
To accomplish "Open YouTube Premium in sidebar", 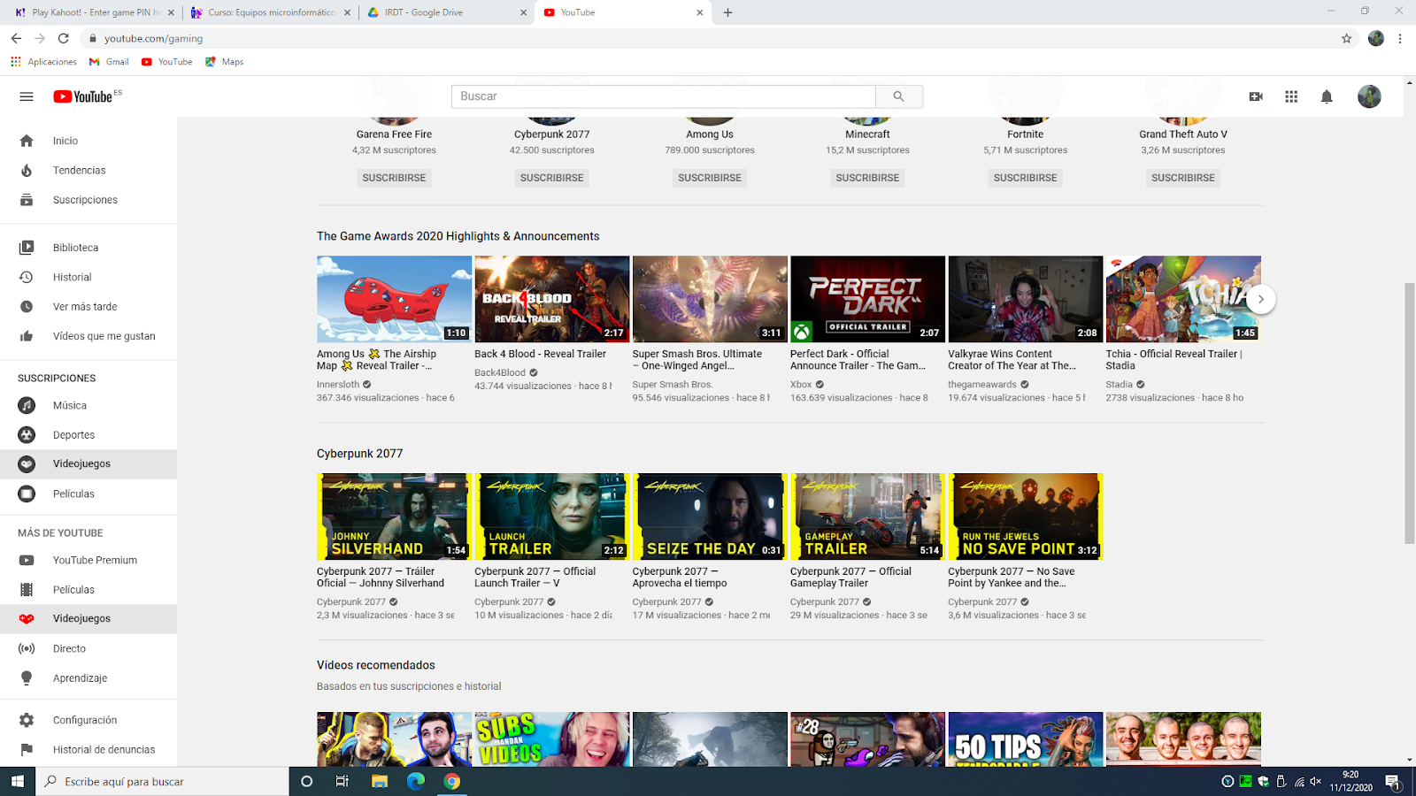I will 88,560.
